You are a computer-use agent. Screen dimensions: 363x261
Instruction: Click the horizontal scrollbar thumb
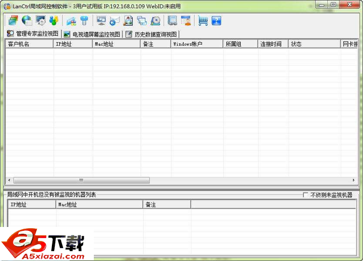click(x=82, y=180)
